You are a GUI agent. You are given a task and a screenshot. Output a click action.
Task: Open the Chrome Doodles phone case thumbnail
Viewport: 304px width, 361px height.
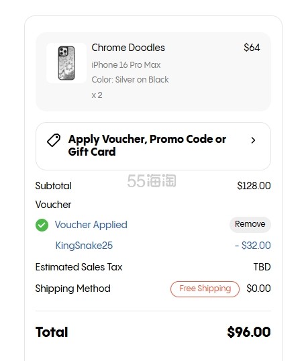click(x=66, y=63)
